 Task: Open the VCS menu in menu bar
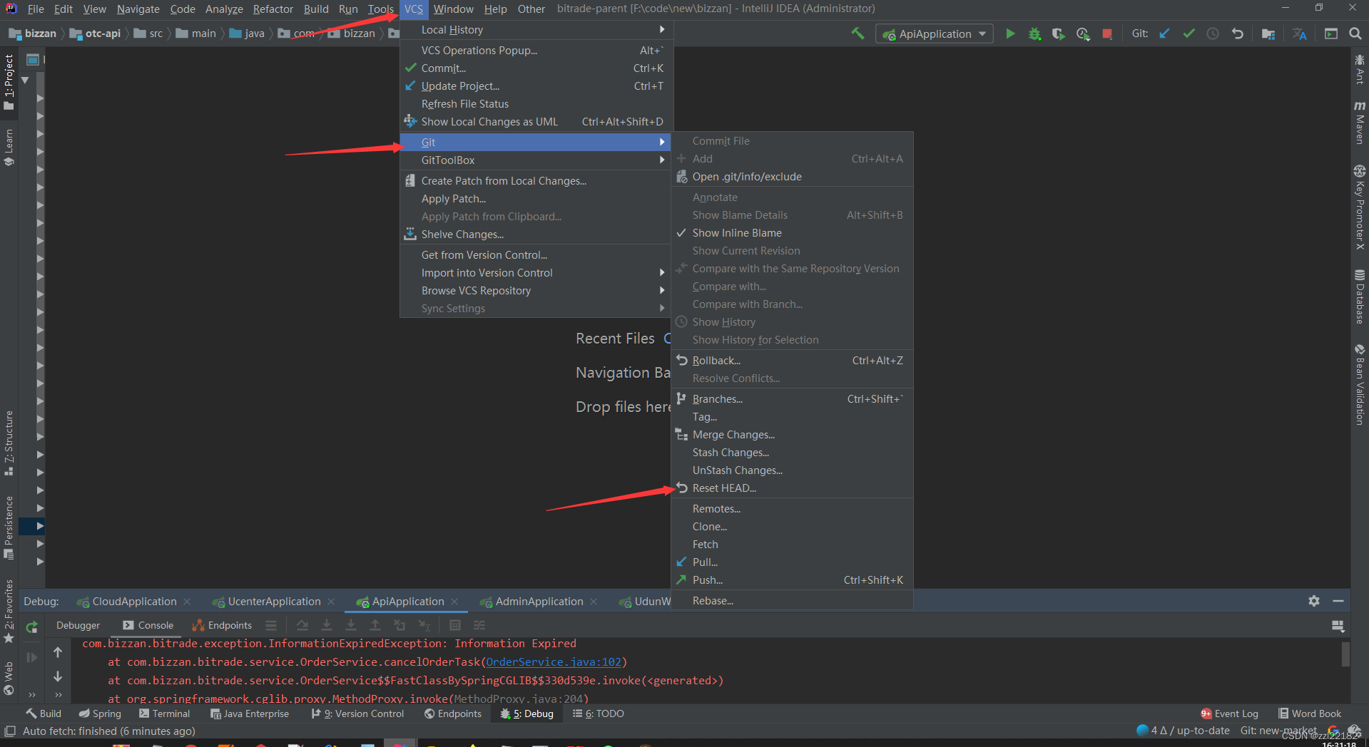click(414, 9)
